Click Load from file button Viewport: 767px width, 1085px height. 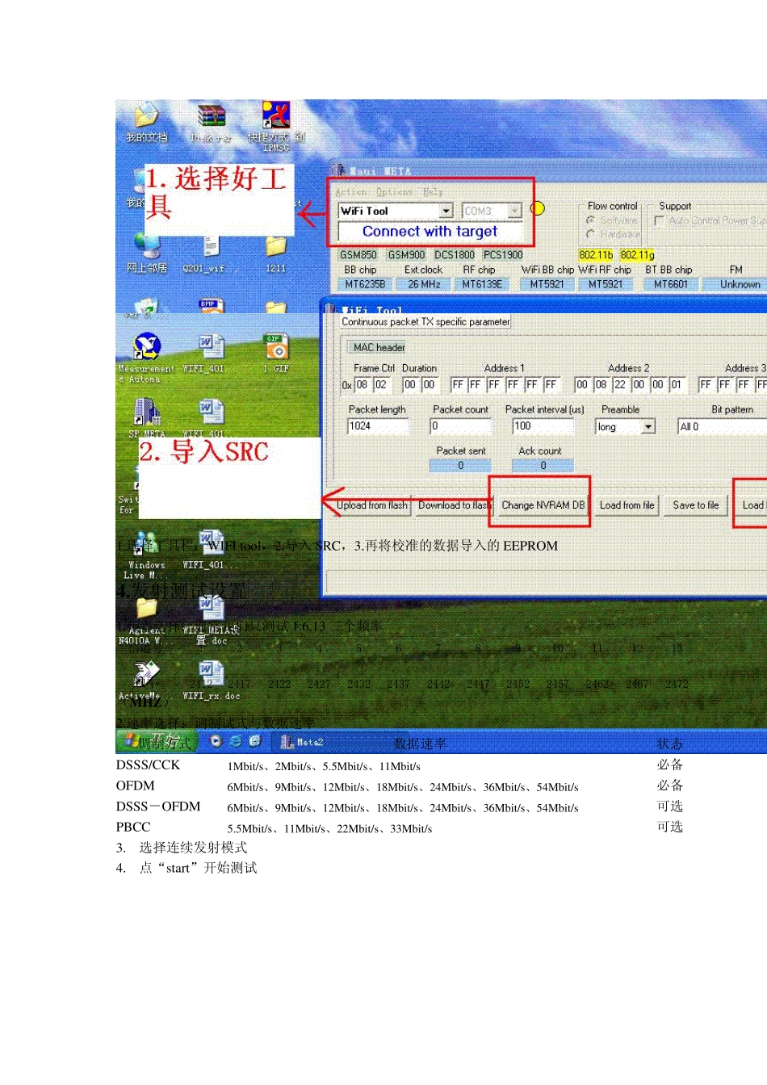627,505
